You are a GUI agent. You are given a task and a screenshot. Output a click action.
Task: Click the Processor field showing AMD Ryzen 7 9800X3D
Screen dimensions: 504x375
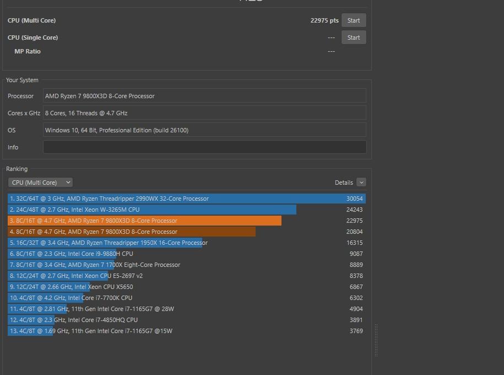205,96
